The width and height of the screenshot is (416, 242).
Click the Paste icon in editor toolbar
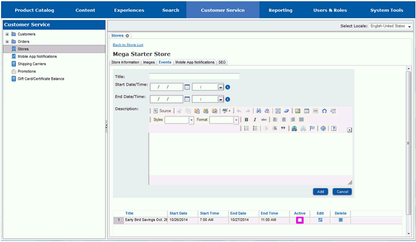pyautogui.click(x=197, y=111)
